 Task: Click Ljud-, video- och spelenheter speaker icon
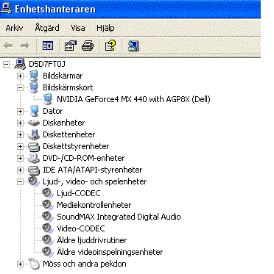[x=34, y=182]
